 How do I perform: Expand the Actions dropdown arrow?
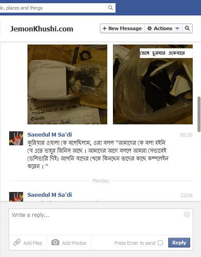(177, 28)
